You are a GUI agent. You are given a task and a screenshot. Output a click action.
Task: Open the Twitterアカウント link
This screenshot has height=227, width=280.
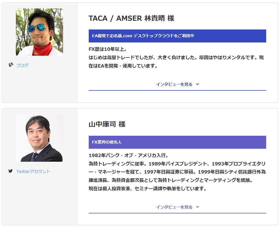click(33, 171)
